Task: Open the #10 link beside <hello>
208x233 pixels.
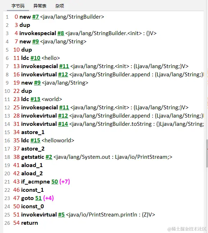Action: pyautogui.click(x=35, y=58)
